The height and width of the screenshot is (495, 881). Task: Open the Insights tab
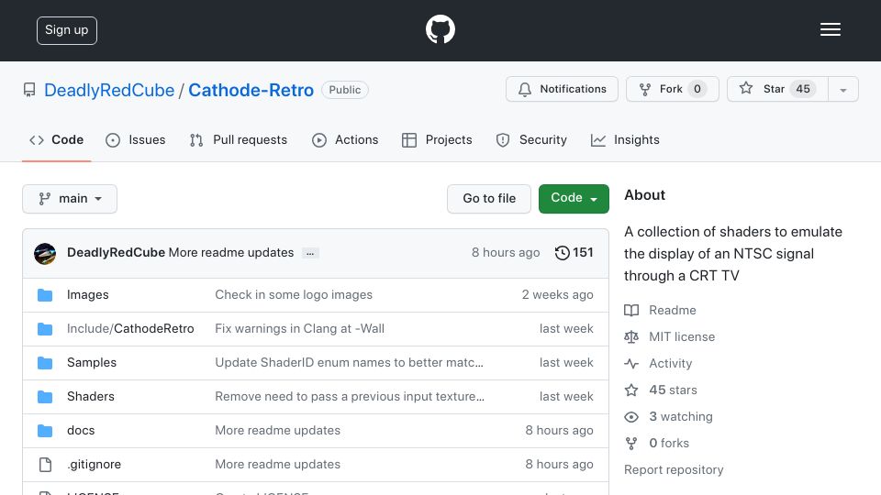point(625,139)
